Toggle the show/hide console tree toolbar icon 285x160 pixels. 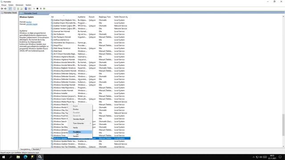click(10, 9)
